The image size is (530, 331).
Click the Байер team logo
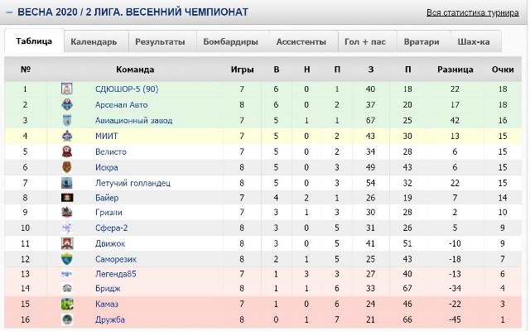pyautogui.click(x=67, y=198)
